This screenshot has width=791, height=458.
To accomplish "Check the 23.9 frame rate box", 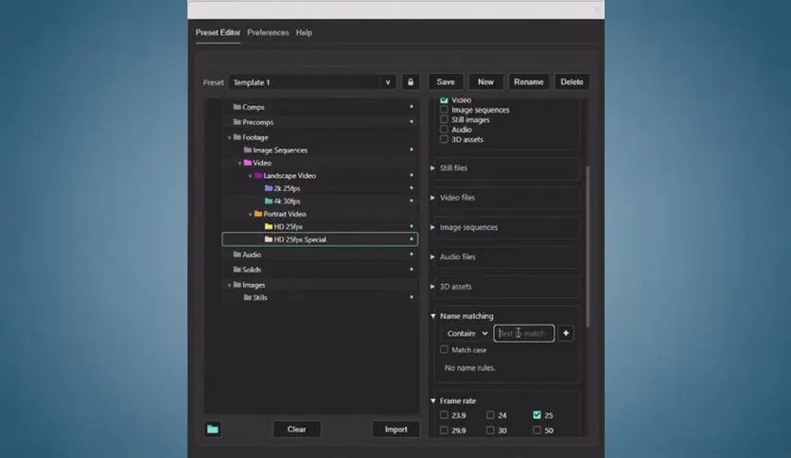I will [444, 414].
